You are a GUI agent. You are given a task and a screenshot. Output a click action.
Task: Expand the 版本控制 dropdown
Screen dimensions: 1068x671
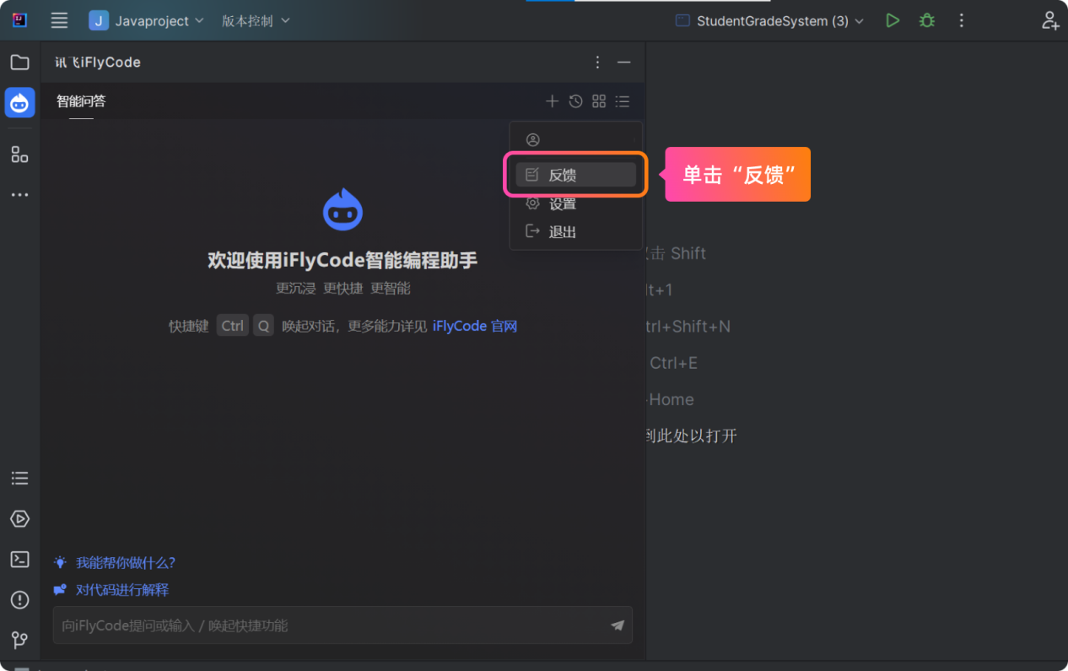pyautogui.click(x=256, y=21)
